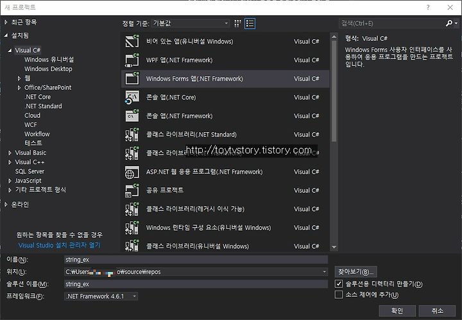Click the Windows Forms app template icon
This screenshot has height=320, width=462.
[132, 79]
